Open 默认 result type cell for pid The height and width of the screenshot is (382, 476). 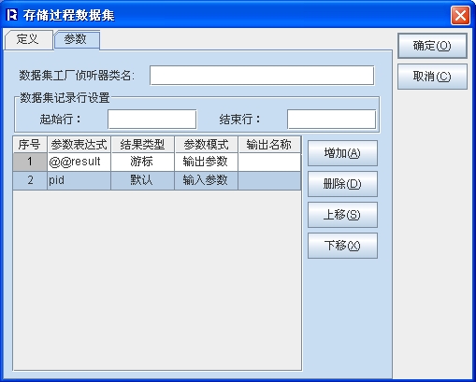[x=142, y=180]
